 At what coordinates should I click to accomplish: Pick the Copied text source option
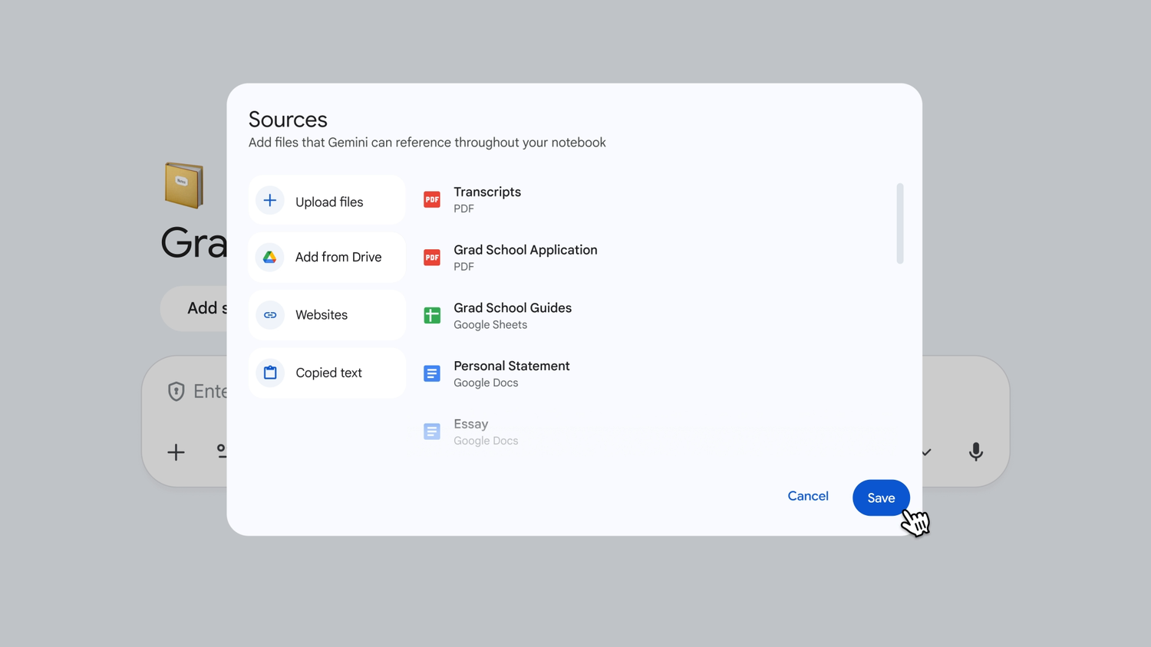click(x=327, y=373)
